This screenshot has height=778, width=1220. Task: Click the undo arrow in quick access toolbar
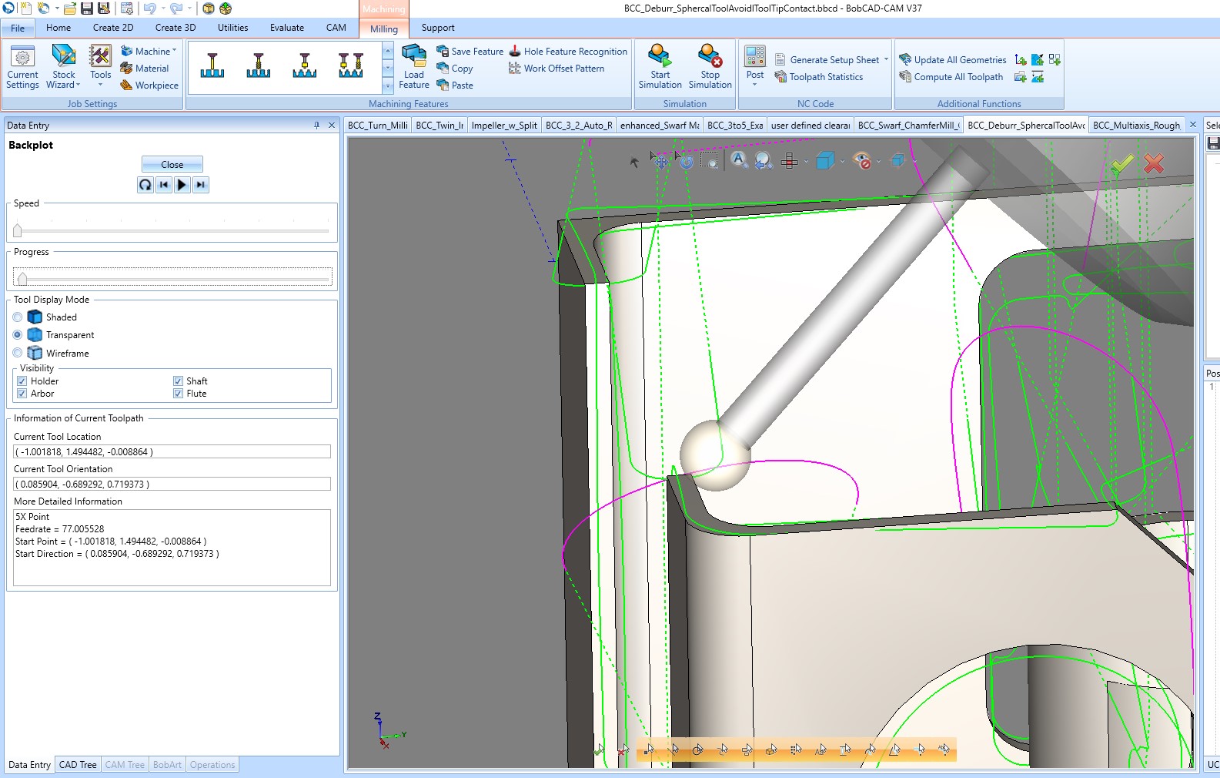(150, 8)
